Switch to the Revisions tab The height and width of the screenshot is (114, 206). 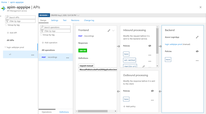click(x=75, y=20)
